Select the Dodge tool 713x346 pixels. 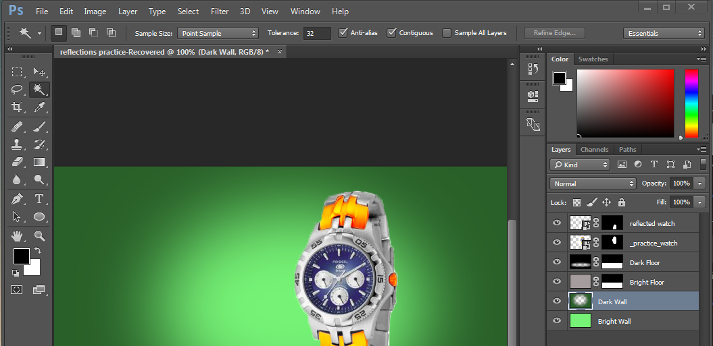pos(39,179)
